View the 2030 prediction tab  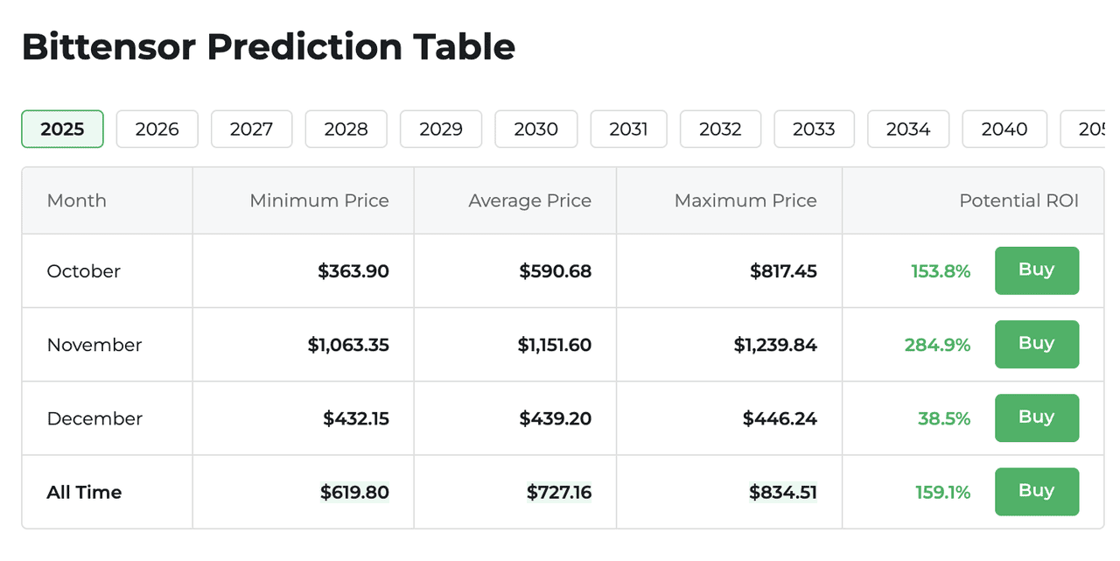tap(536, 130)
